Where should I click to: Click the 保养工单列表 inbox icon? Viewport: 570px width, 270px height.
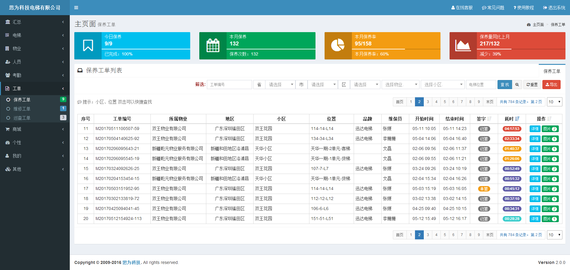click(80, 70)
